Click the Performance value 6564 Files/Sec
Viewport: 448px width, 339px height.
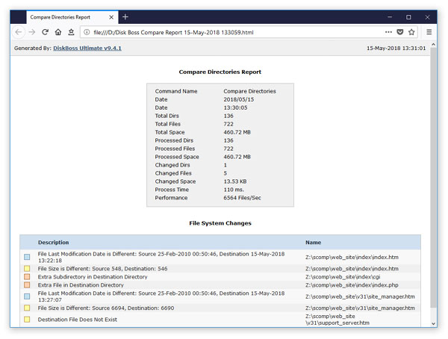point(242,198)
